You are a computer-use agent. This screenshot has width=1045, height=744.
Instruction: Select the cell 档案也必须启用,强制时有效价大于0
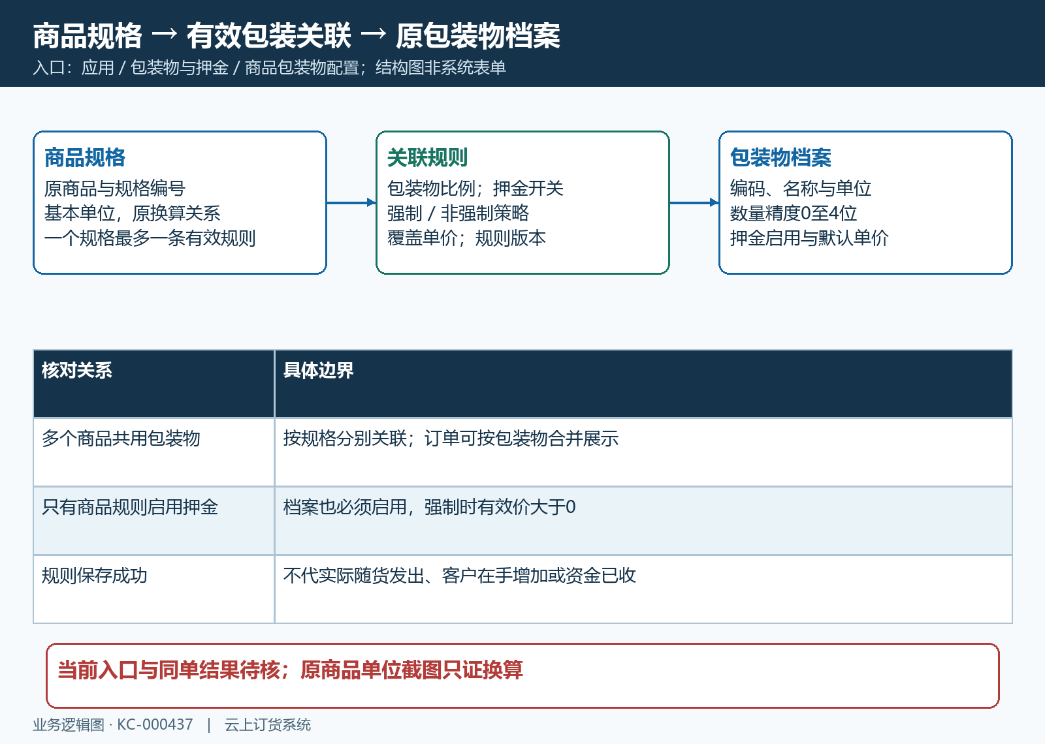[x=643, y=521]
